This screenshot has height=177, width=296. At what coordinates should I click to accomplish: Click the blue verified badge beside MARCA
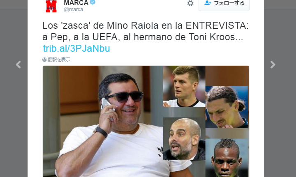(x=92, y=2)
